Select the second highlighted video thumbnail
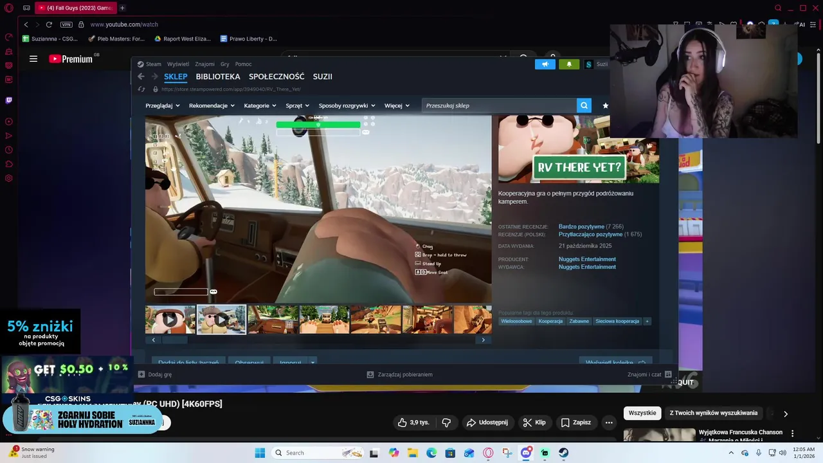The image size is (823, 463). (221, 319)
